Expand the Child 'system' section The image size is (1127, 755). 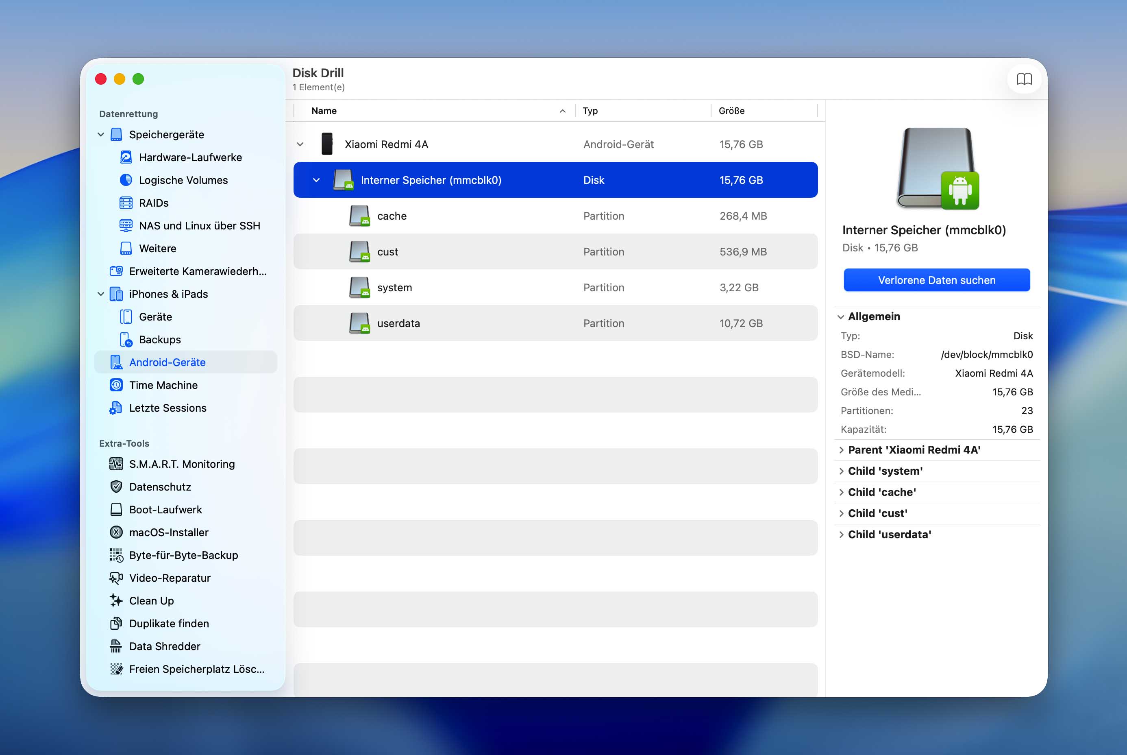tap(841, 471)
